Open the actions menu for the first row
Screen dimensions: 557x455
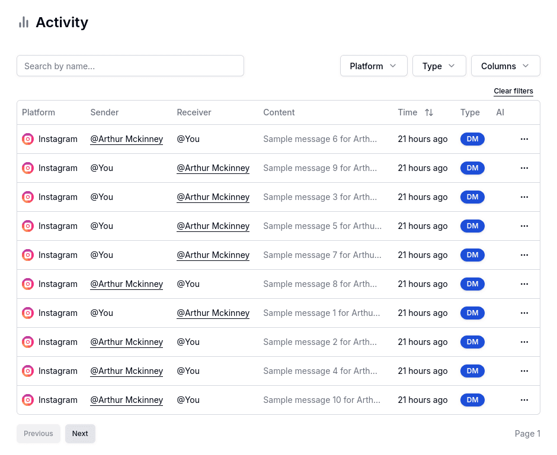[x=524, y=138]
